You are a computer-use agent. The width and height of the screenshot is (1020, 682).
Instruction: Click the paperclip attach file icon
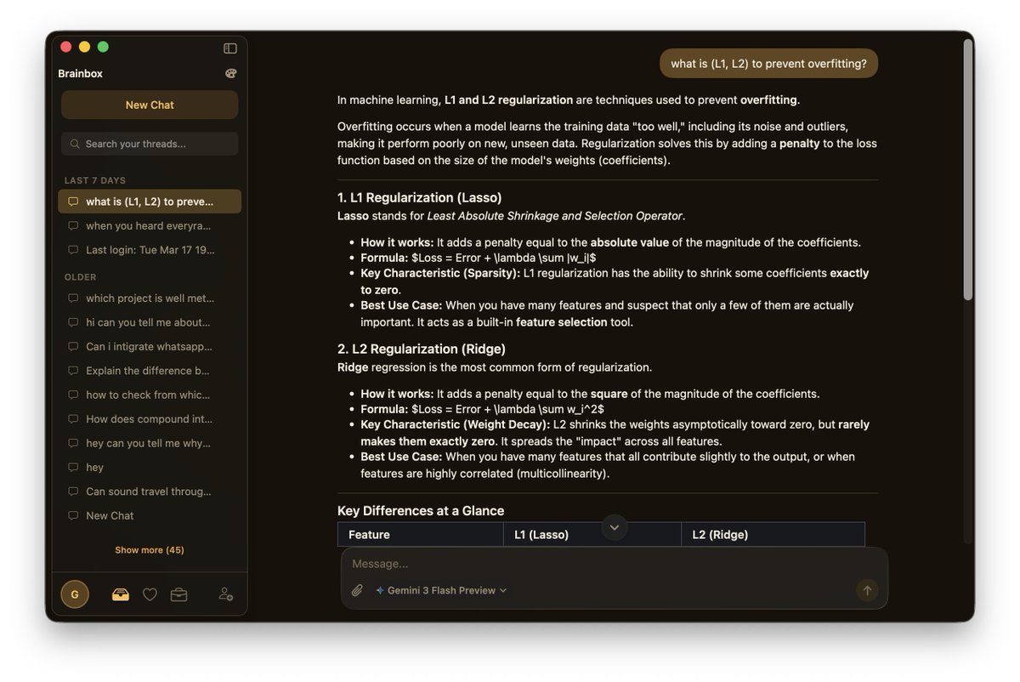click(357, 590)
